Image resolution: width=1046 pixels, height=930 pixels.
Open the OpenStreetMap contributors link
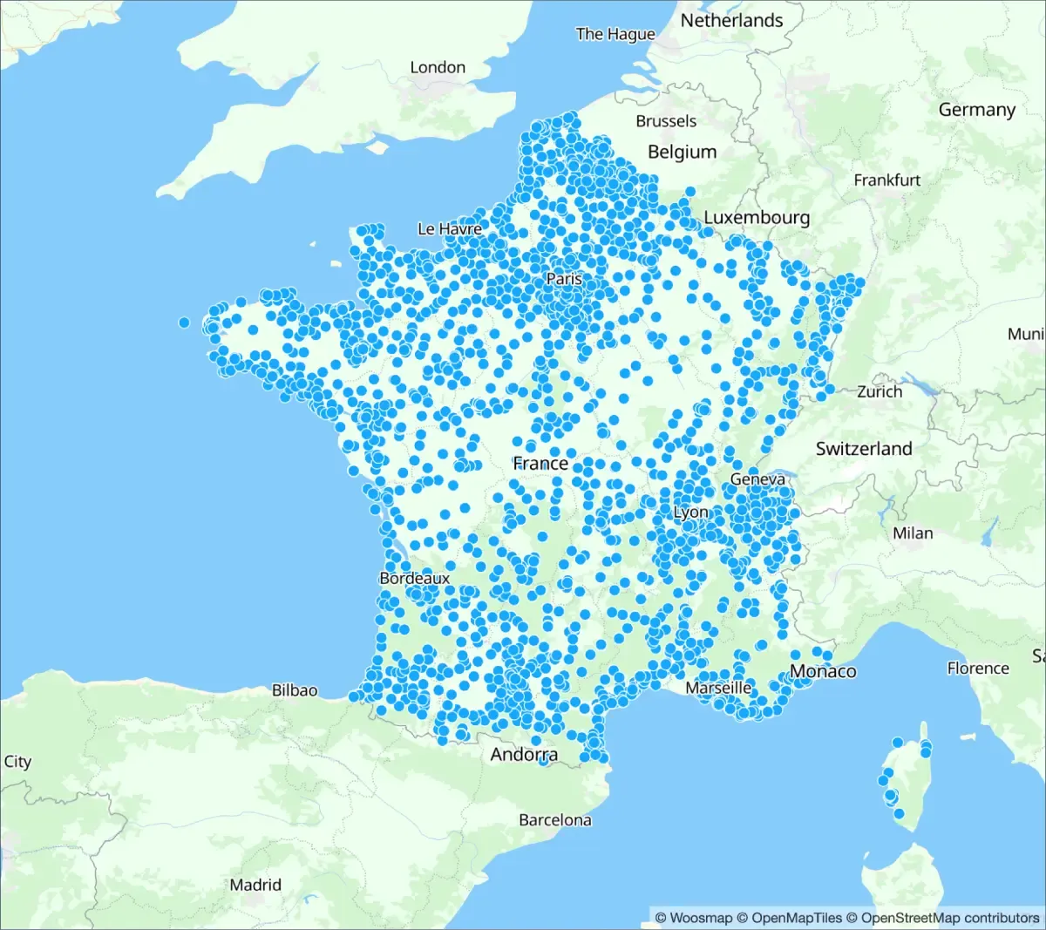click(x=943, y=918)
